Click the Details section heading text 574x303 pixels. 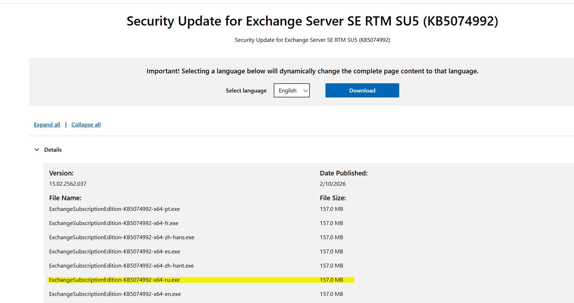pyautogui.click(x=53, y=150)
